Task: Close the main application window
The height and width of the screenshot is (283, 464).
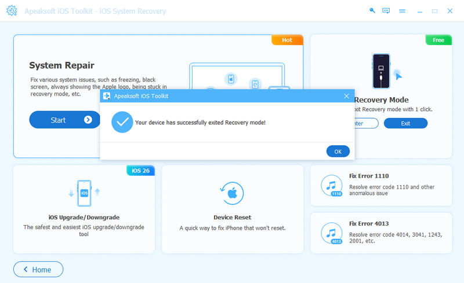Action: pyautogui.click(x=450, y=11)
